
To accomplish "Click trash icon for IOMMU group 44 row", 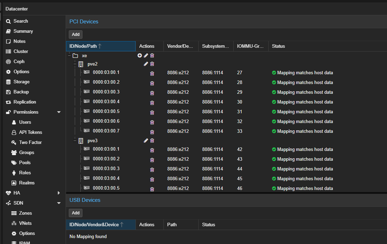I will point(152,169).
